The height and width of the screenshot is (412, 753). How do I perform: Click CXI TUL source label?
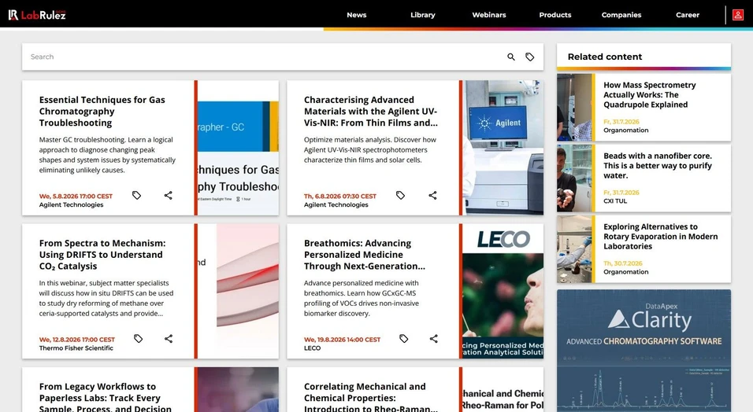(x=615, y=201)
